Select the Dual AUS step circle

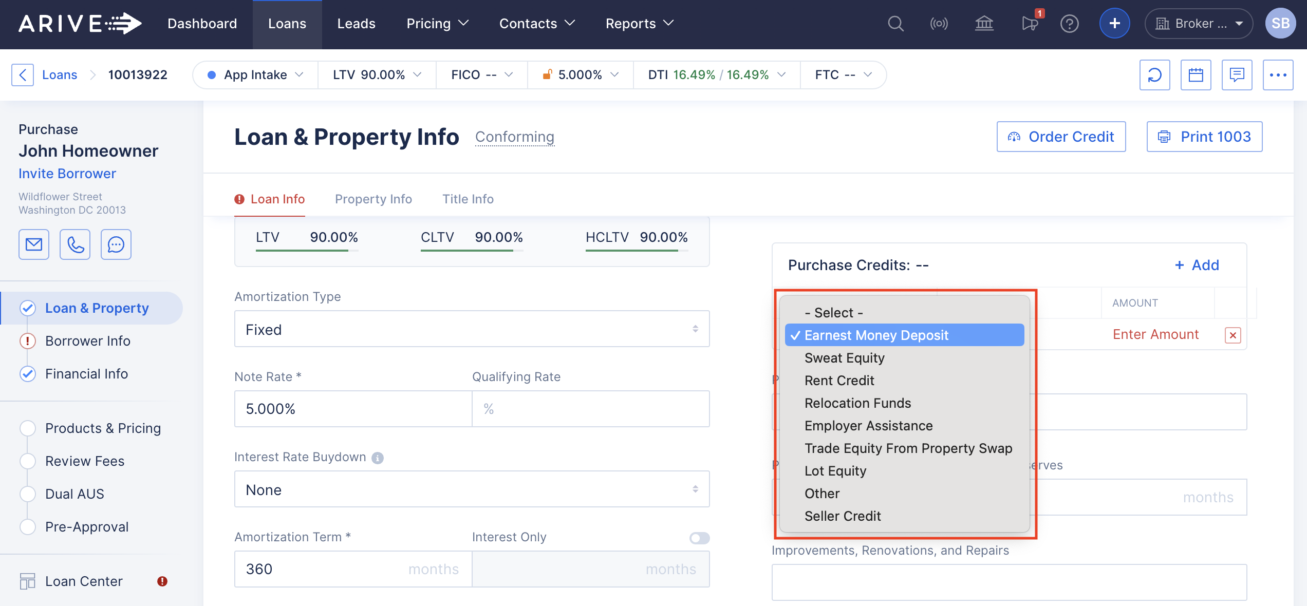pos(28,494)
